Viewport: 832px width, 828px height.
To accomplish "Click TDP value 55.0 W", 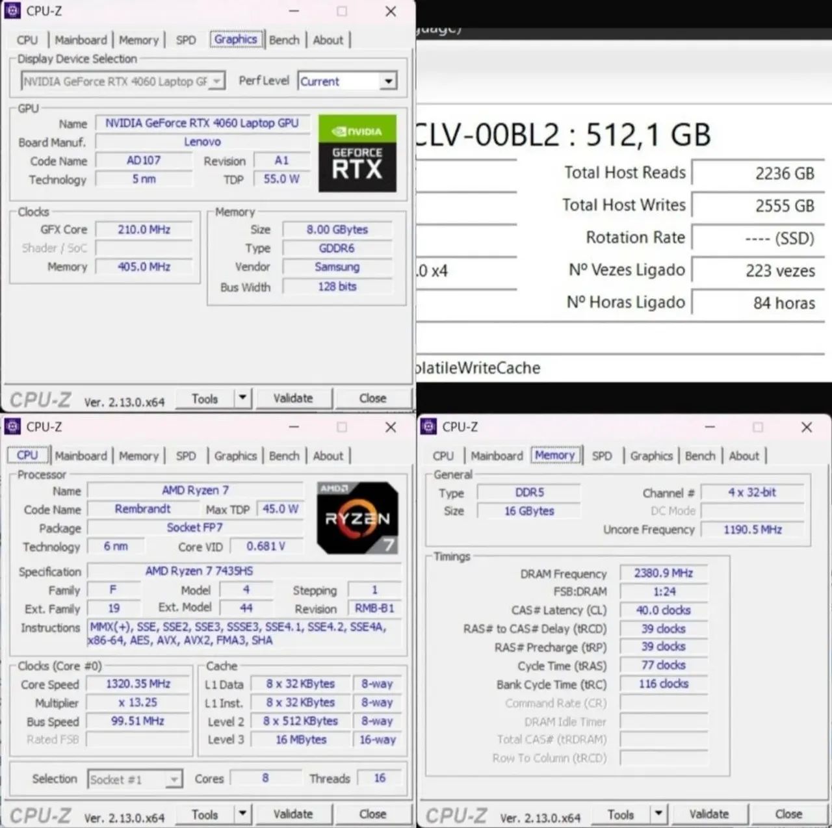I will tap(281, 179).
